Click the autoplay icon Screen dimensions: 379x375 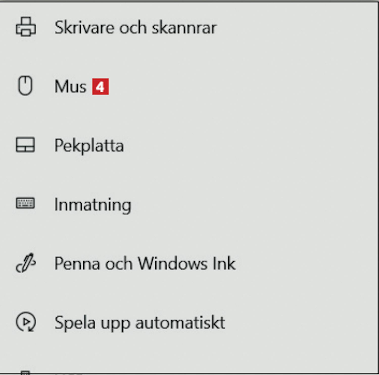[x=26, y=322]
